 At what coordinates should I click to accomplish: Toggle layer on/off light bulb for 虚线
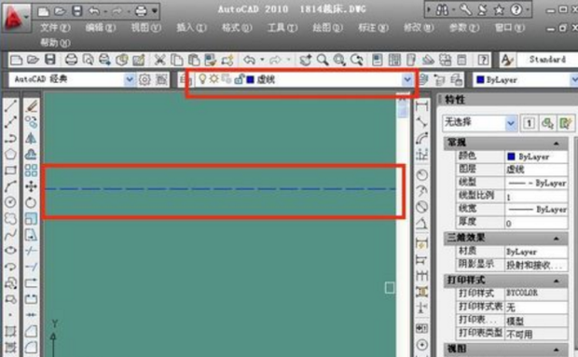click(202, 79)
